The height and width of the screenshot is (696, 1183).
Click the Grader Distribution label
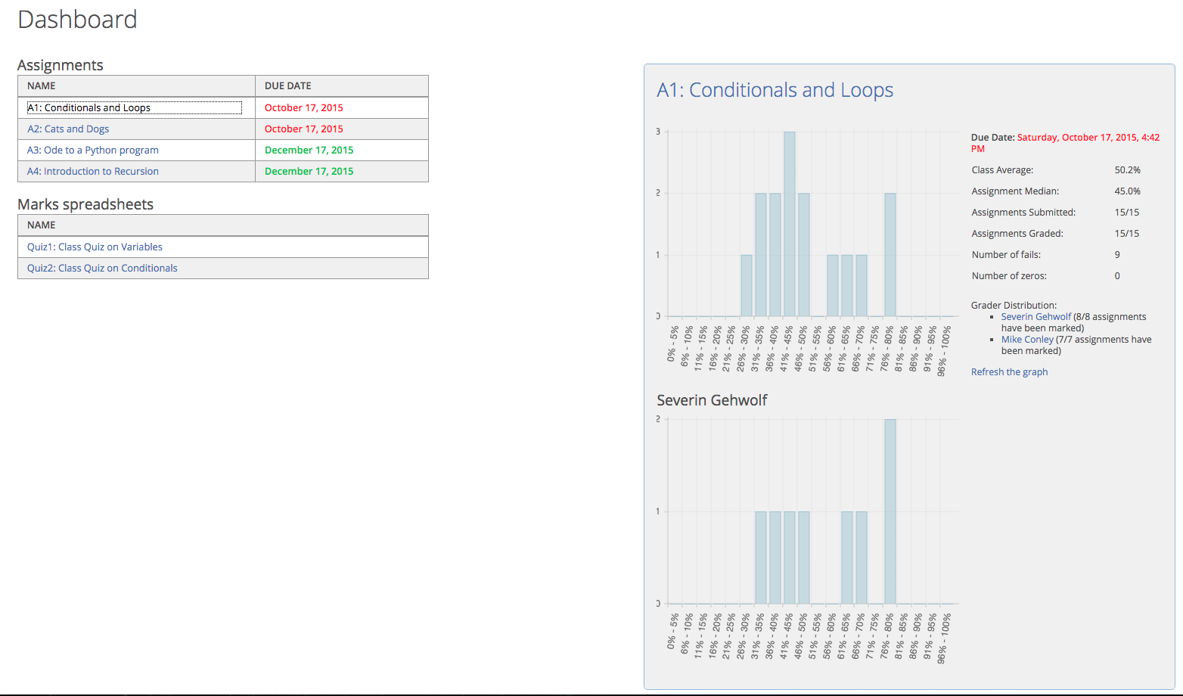pos(1014,306)
